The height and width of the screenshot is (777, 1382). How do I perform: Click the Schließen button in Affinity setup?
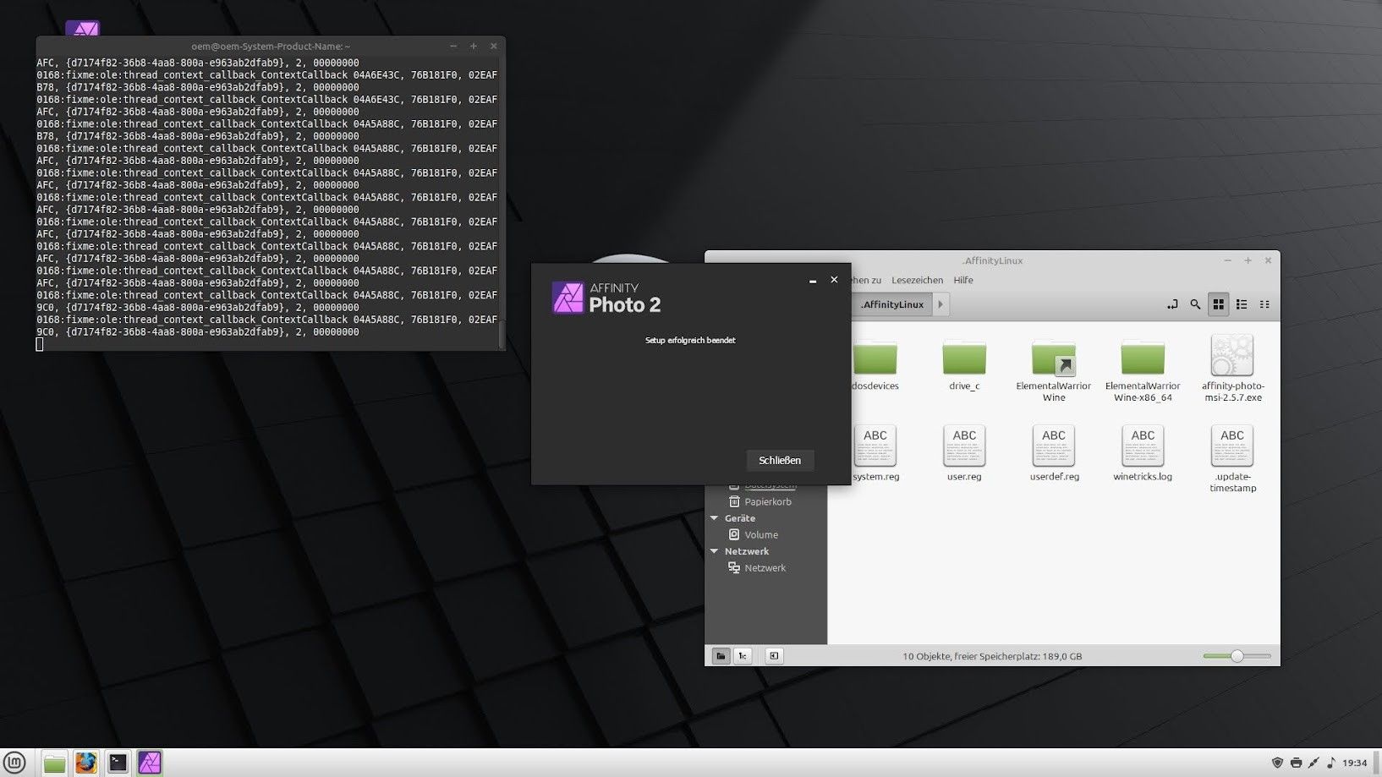[x=779, y=460]
